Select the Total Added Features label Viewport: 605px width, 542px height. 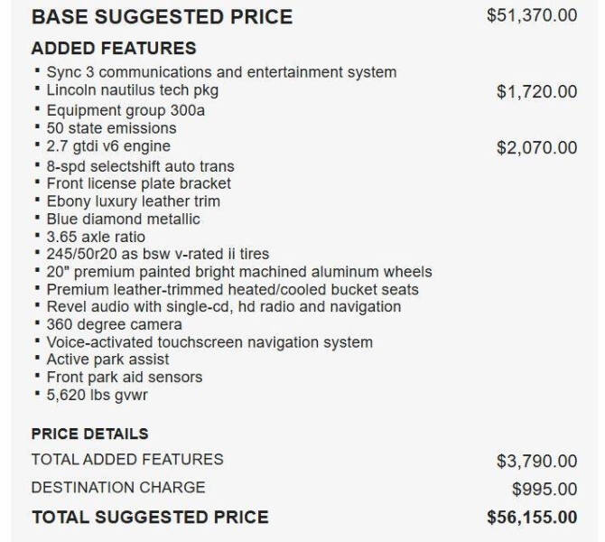127,460
